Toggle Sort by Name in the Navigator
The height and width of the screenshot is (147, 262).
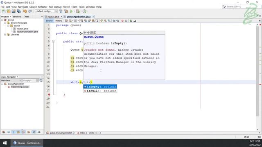[34, 132]
